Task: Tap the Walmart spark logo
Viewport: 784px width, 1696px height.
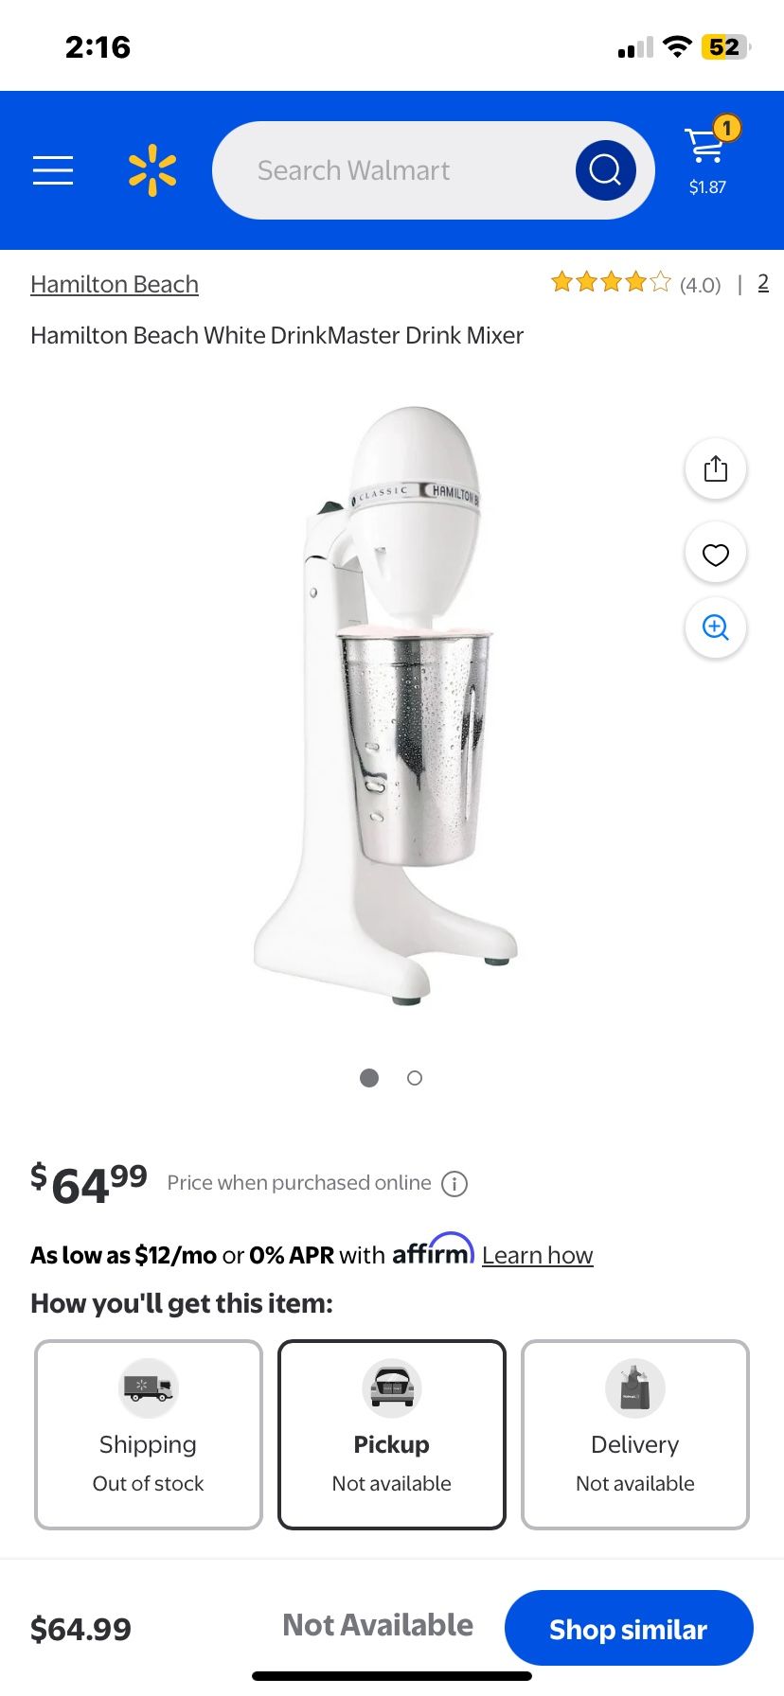Action: [x=152, y=170]
